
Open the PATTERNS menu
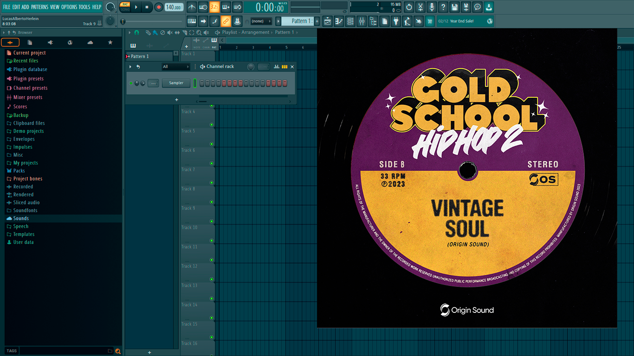tap(39, 7)
